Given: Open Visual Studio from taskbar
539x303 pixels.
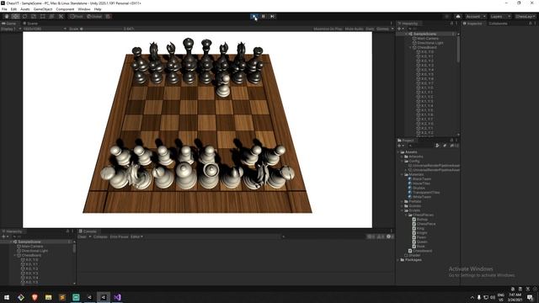Looking at the screenshot, I should coord(117,297).
